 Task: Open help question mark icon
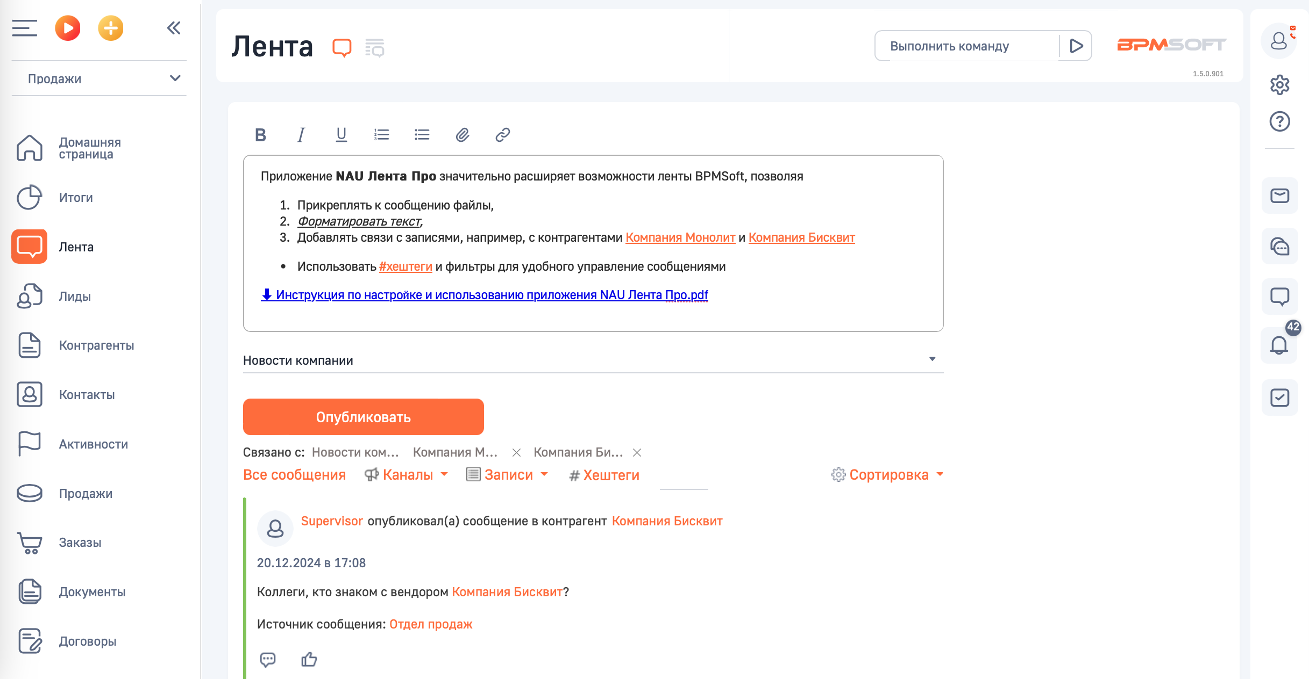click(1280, 121)
